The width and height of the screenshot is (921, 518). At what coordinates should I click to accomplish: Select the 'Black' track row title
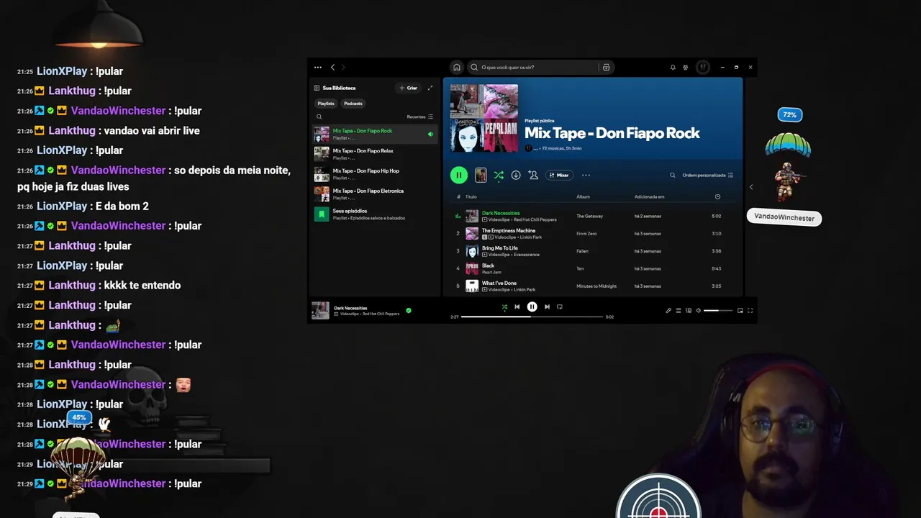pos(488,265)
